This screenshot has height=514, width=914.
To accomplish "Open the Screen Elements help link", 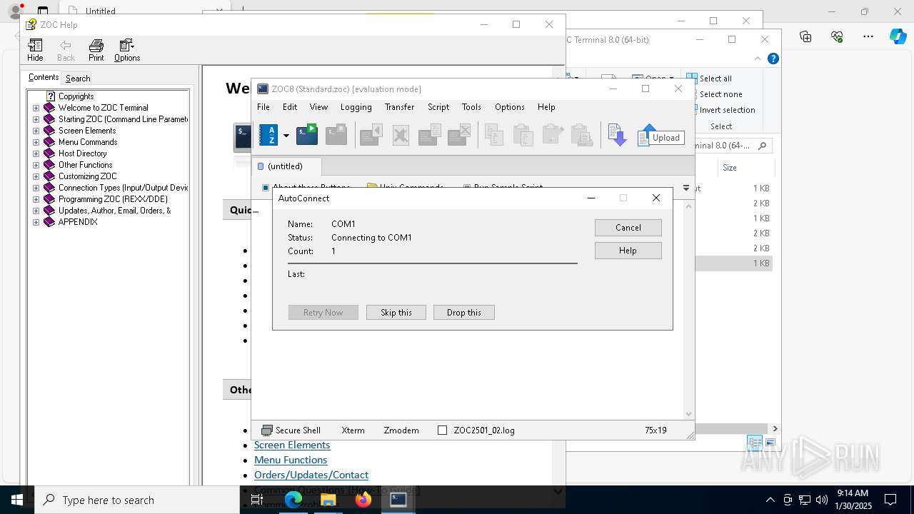I will coord(292,445).
